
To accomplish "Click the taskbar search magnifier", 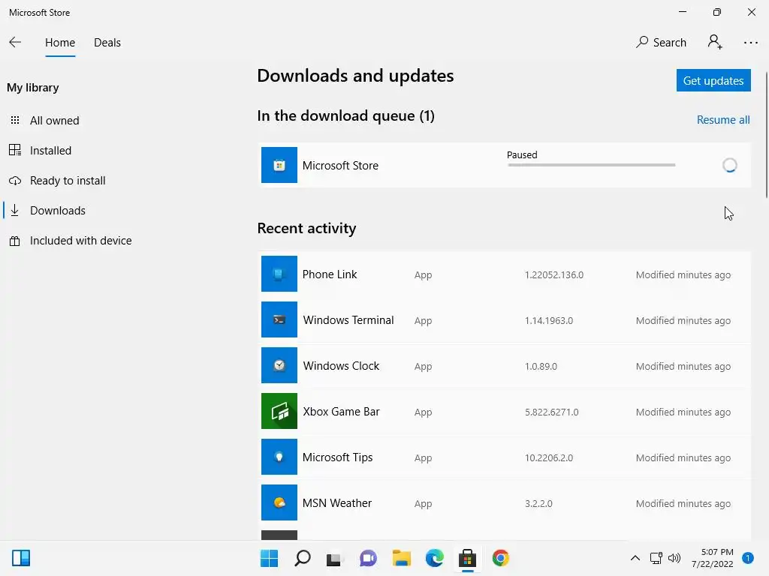I will tap(302, 558).
